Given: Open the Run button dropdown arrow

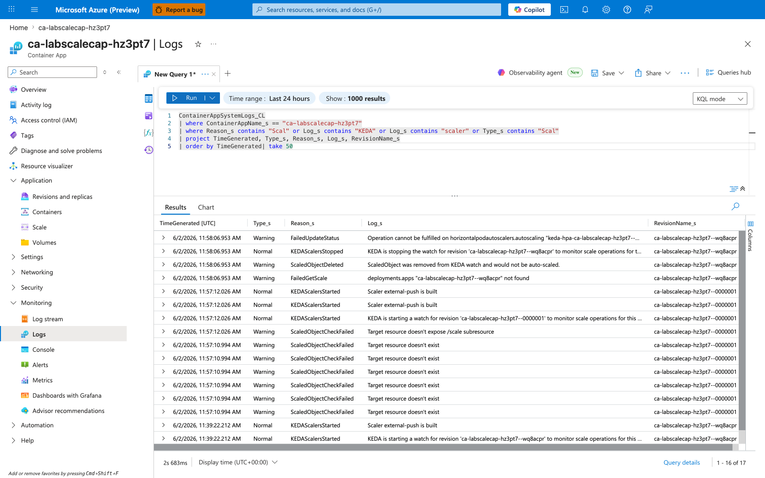Looking at the screenshot, I should 213,98.
